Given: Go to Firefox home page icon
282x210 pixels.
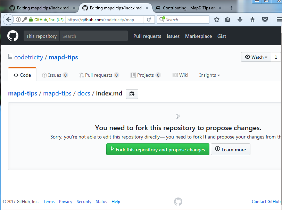Looking at the screenshot, I should pos(252,19).
